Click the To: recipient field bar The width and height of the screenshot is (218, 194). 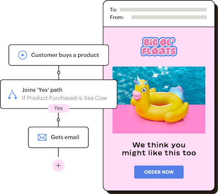point(163,9)
